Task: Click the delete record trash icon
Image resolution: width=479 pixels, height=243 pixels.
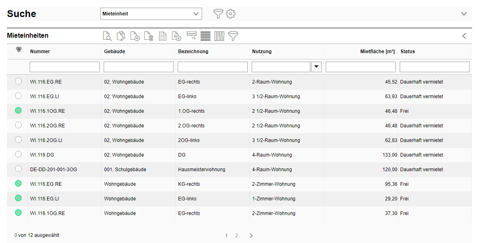Action: (149, 36)
